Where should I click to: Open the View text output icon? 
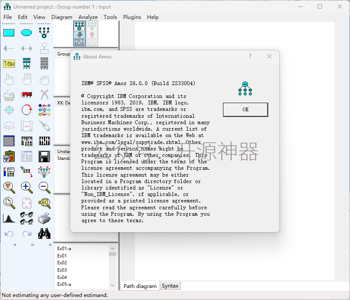(x=27, y=156)
